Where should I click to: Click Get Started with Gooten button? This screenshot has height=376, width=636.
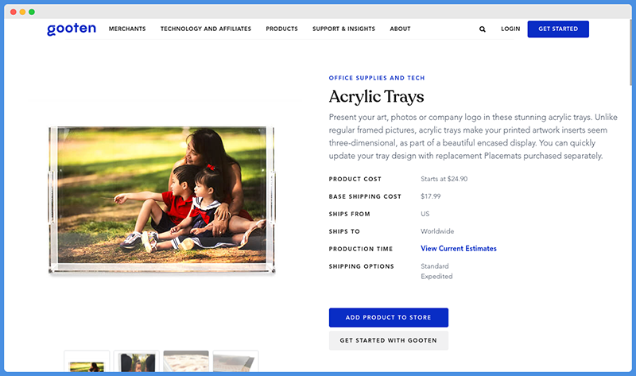point(389,340)
